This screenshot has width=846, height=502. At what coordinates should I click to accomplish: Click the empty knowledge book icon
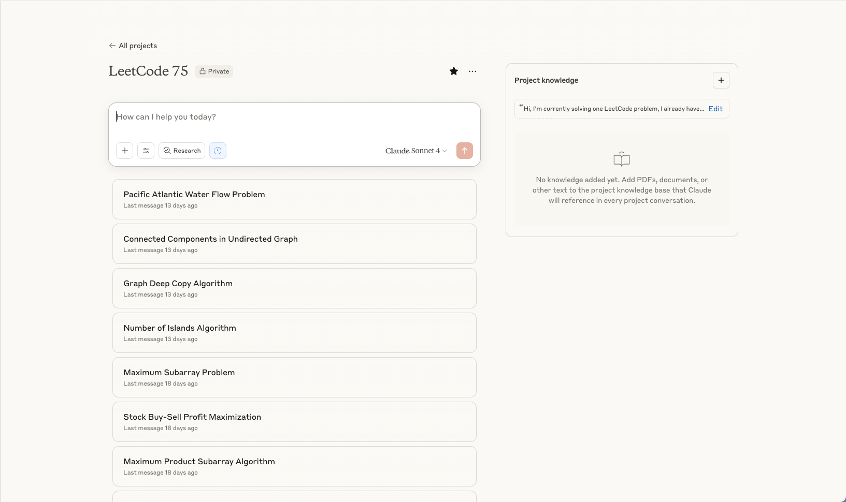click(622, 159)
